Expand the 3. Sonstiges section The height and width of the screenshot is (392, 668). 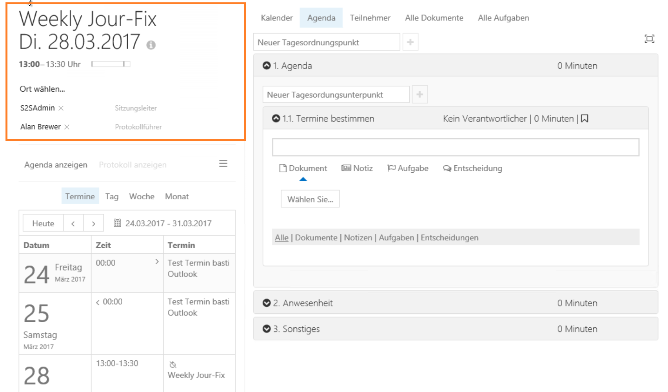click(x=267, y=329)
